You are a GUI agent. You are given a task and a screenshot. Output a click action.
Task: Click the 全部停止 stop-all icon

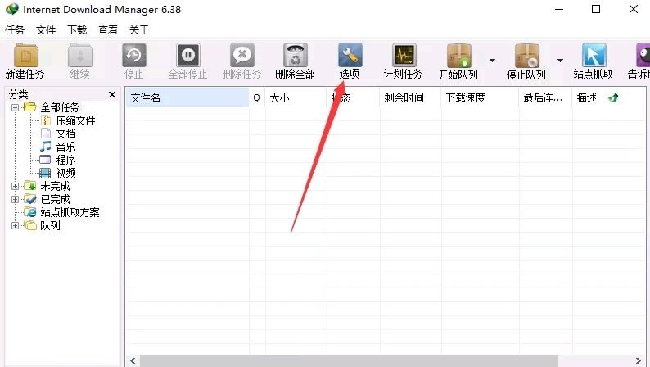tap(188, 56)
